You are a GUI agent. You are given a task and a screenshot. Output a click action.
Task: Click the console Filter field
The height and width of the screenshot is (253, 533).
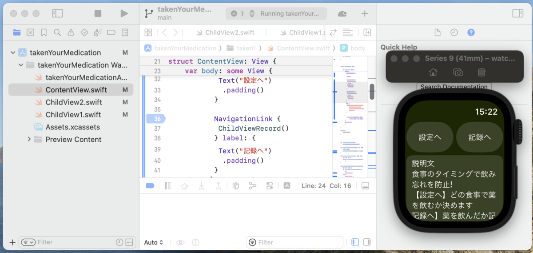coord(294,242)
